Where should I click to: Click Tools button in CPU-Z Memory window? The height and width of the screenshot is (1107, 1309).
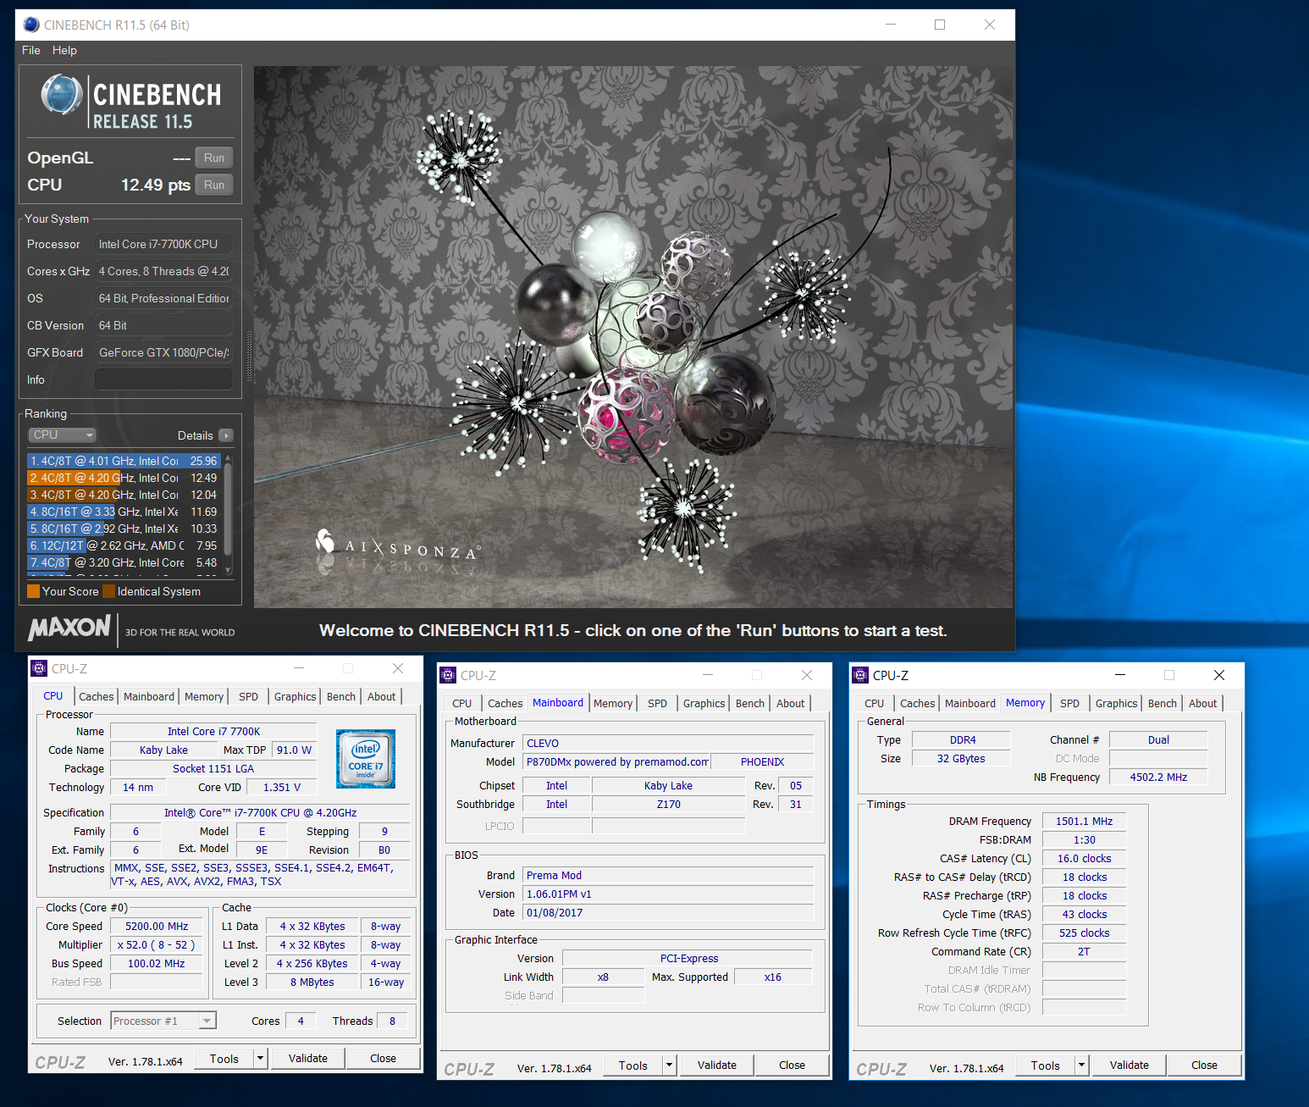click(1045, 1065)
